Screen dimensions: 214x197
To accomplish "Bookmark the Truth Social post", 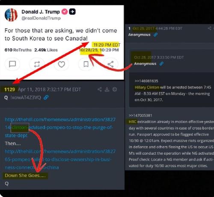I will 86,64.
